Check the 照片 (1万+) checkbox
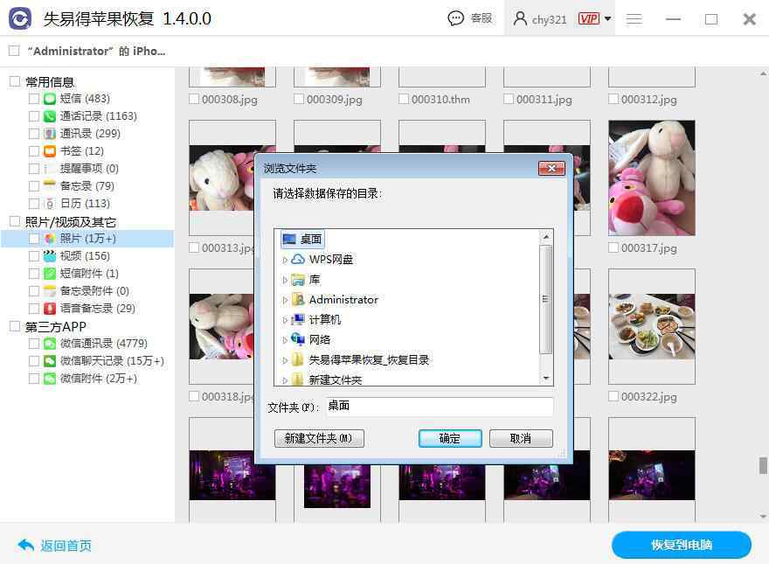Screen dimensions: 769x564 (34, 239)
